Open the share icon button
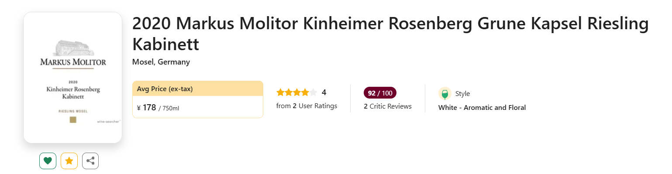 [90, 161]
